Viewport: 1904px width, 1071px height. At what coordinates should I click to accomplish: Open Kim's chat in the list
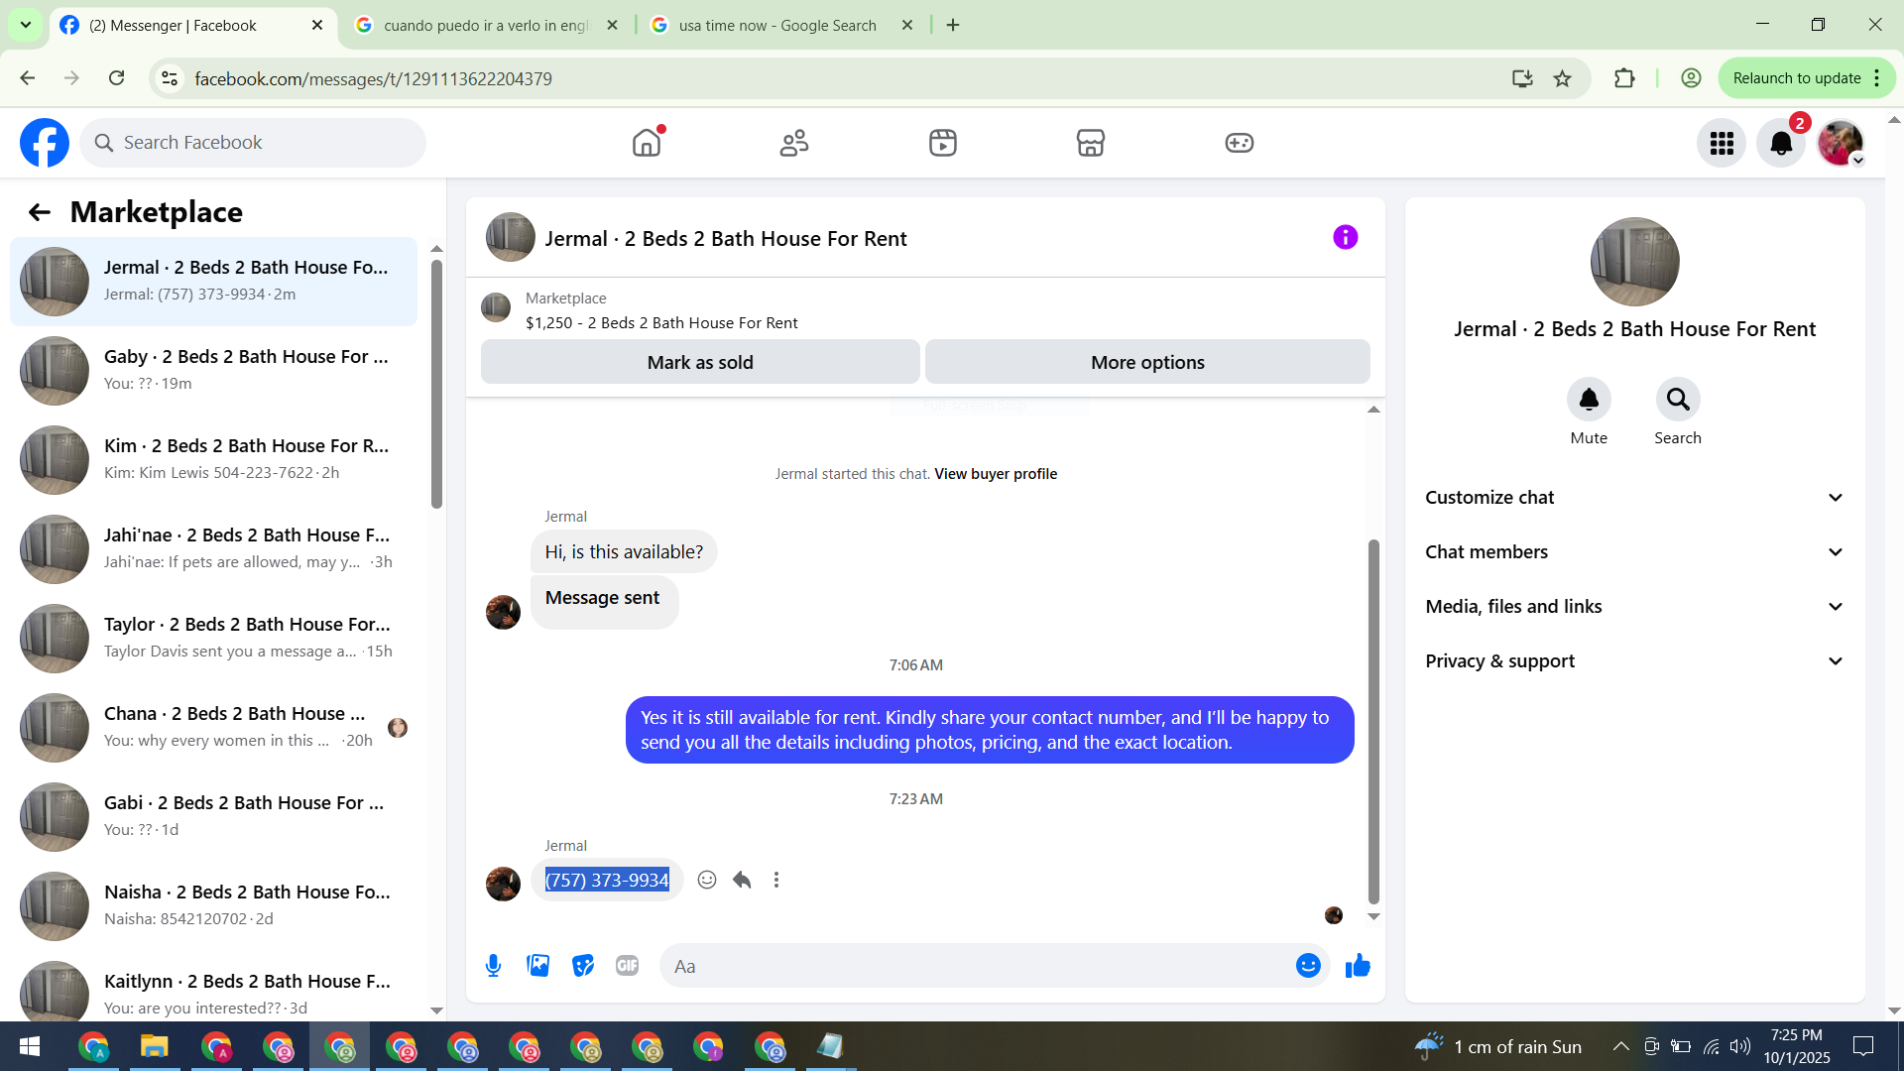pyautogui.click(x=213, y=459)
